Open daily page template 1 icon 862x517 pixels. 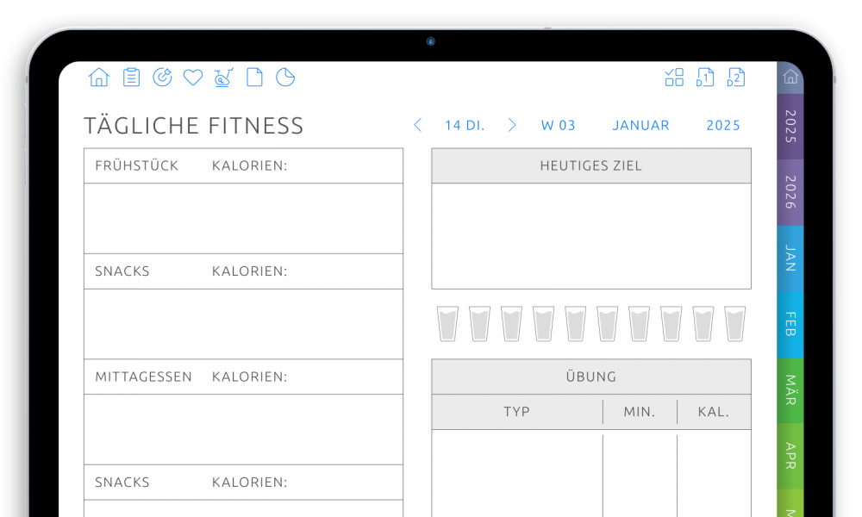705,78
